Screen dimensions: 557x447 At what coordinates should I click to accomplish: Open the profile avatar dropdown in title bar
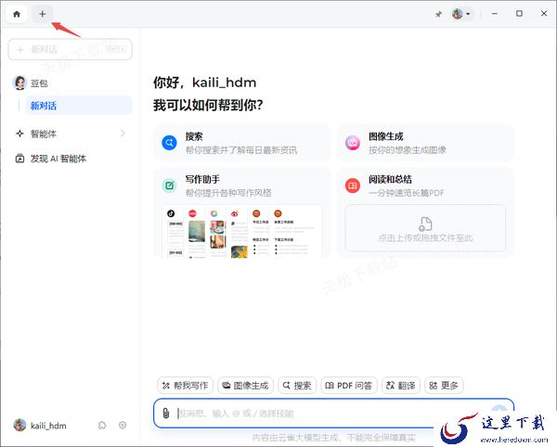click(461, 14)
